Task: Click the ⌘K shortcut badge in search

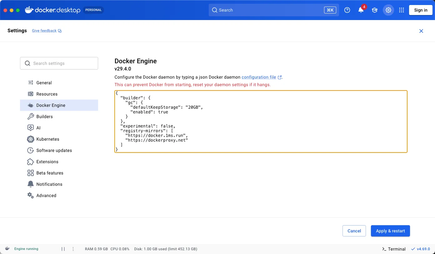Action: [330, 10]
